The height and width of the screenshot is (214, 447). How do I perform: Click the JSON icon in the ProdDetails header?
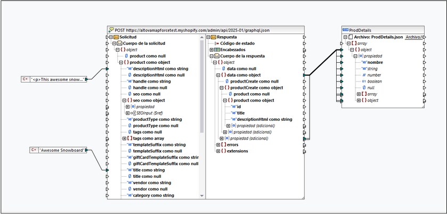[x=345, y=30]
